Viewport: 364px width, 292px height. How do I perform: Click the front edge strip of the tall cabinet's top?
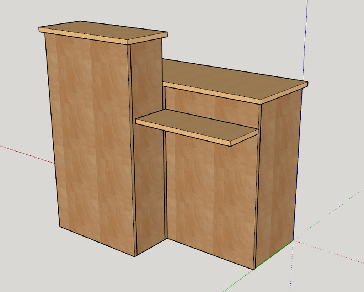point(84,36)
